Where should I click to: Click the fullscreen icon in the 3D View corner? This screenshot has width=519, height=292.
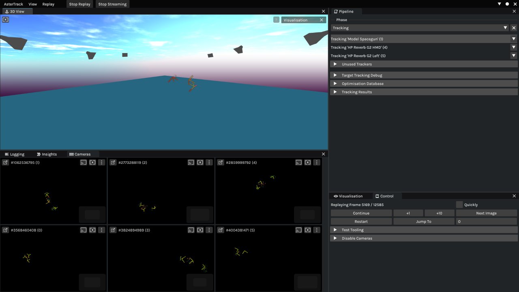5,19
